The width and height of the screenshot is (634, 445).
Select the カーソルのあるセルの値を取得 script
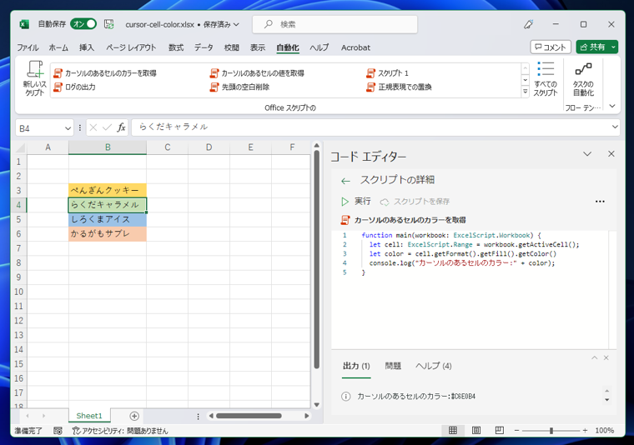(x=257, y=73)
